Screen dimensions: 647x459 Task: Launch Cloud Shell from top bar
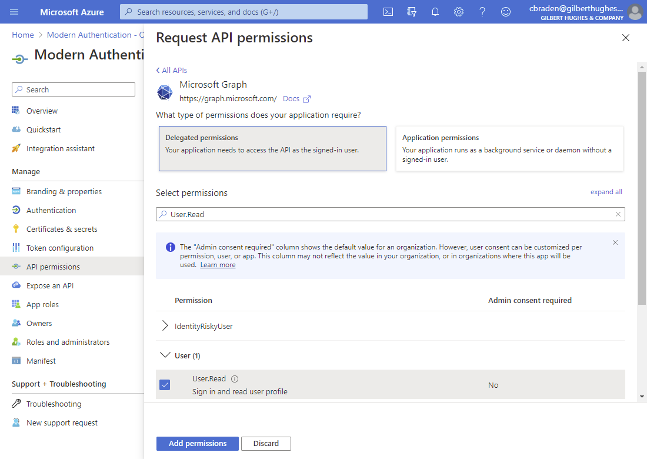(x=388, y=12)
